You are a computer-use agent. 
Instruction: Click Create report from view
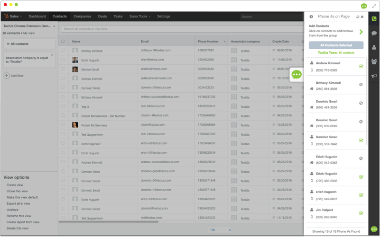click(23, 222)
